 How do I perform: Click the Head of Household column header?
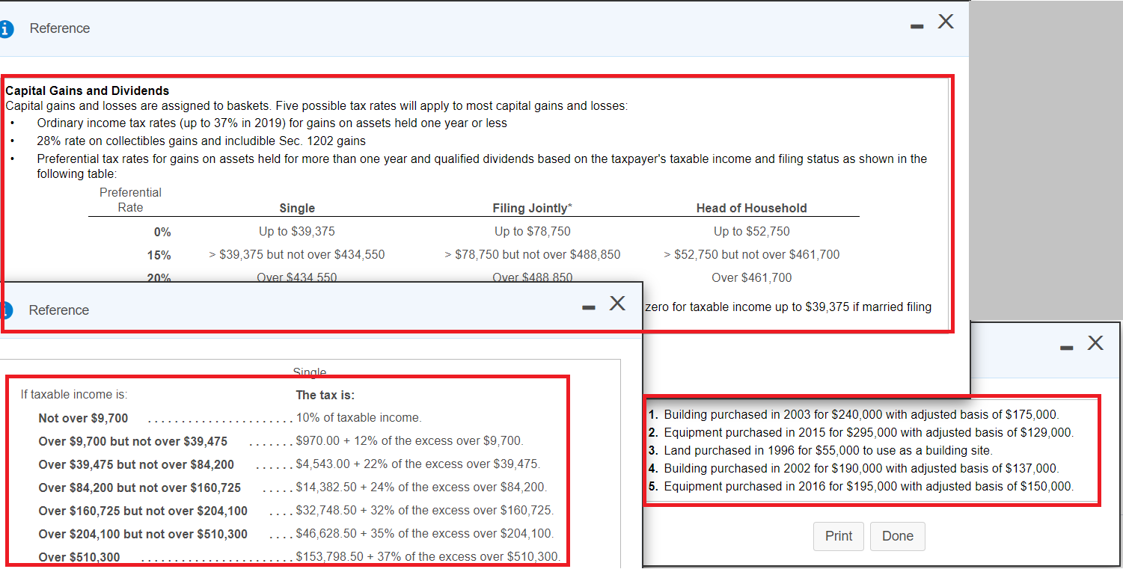tap(752, 208)
